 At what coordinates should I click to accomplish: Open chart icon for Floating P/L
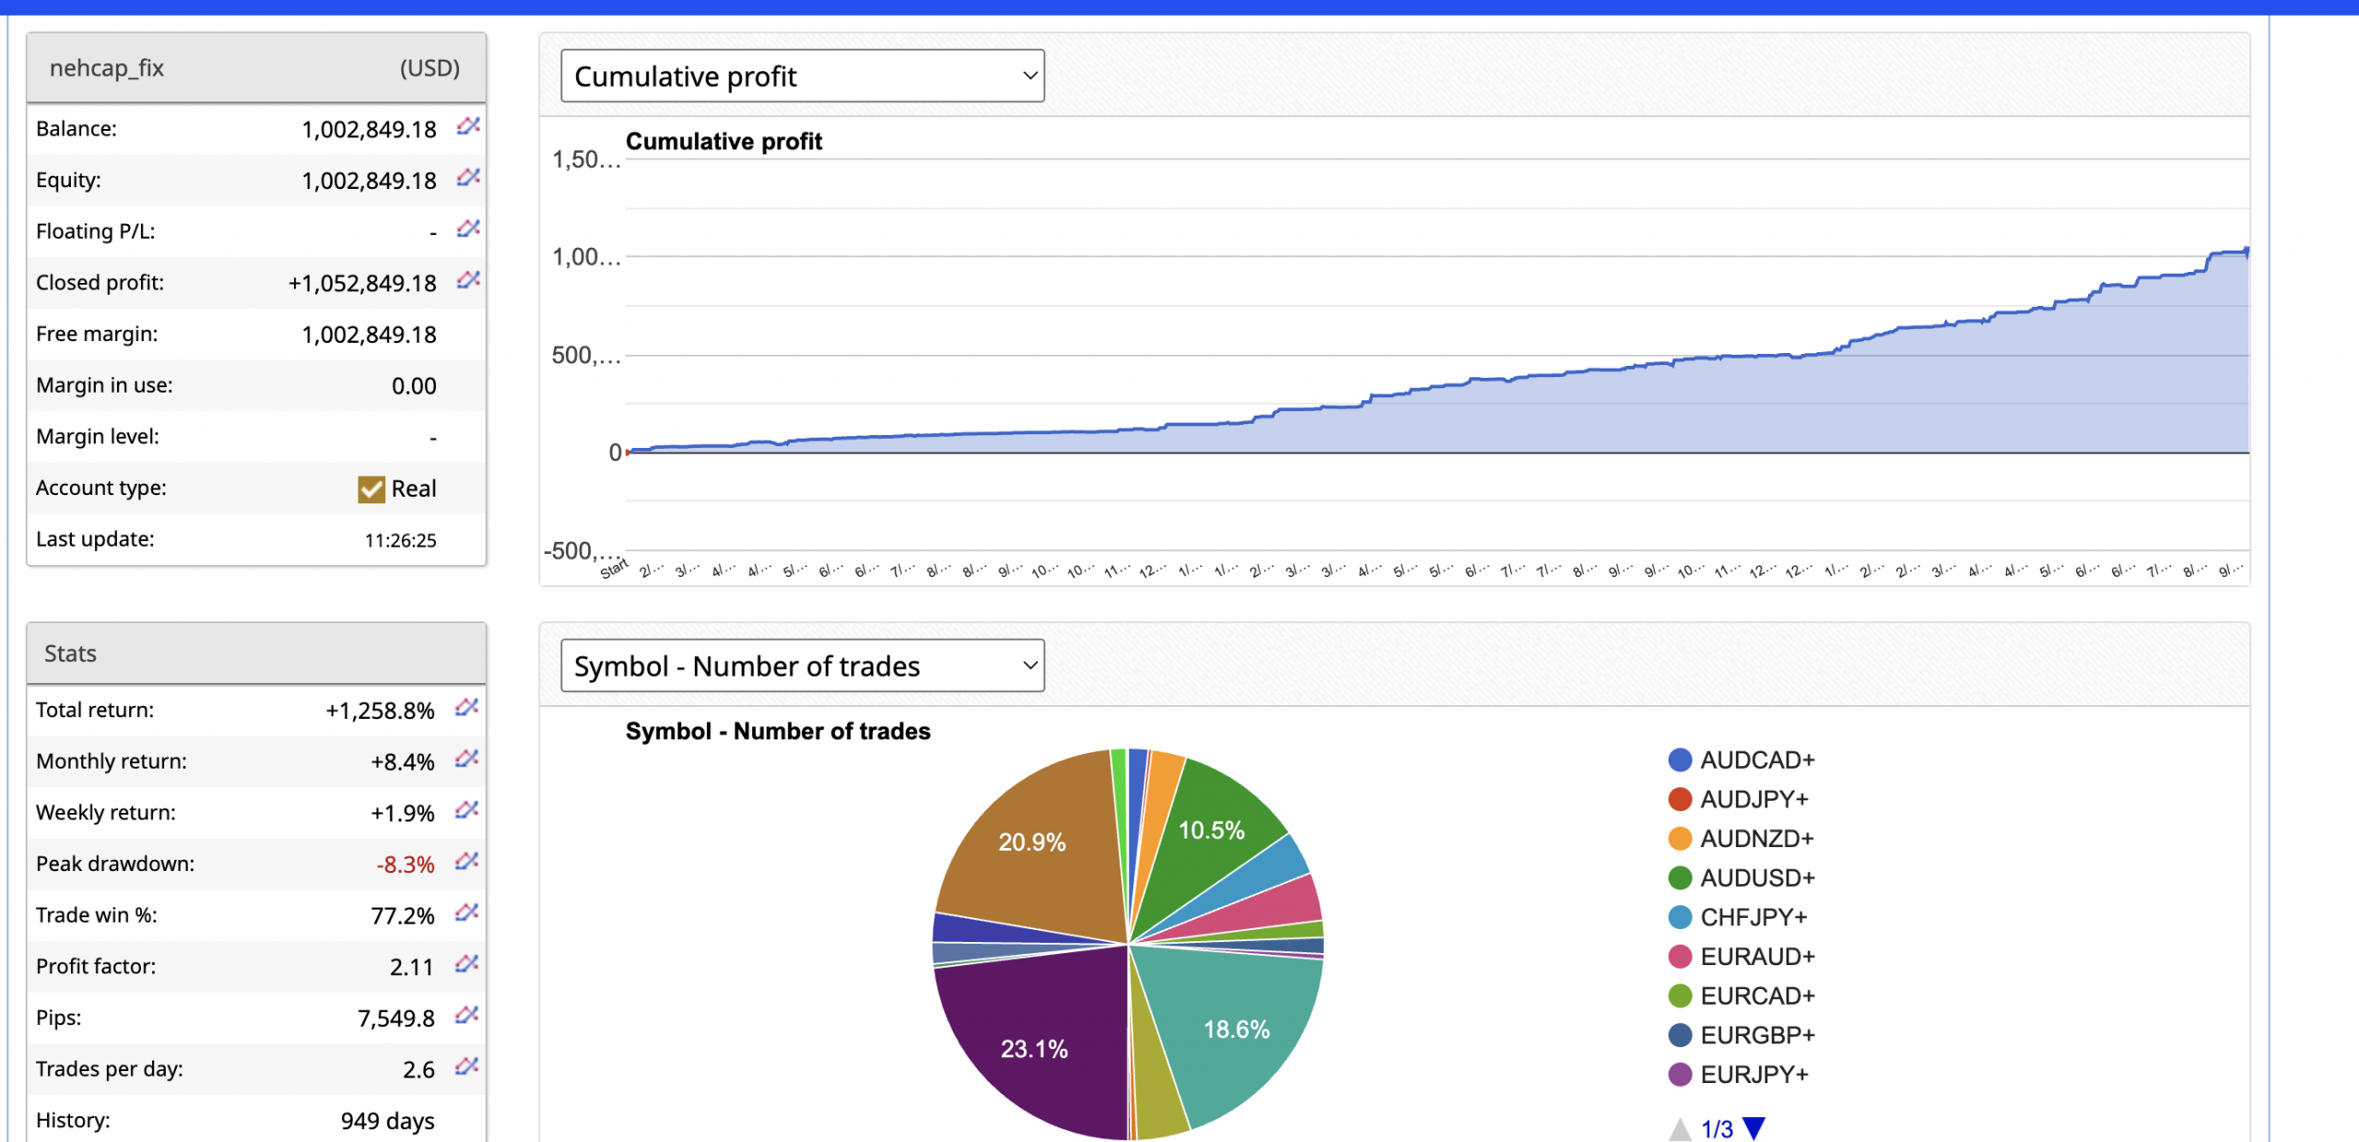(x=468, y=229)
